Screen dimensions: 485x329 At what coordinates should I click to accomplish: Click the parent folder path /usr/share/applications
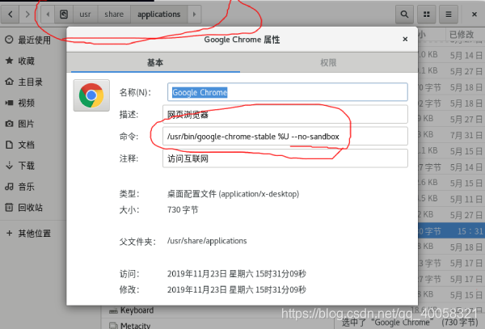(x=207, y=241)
